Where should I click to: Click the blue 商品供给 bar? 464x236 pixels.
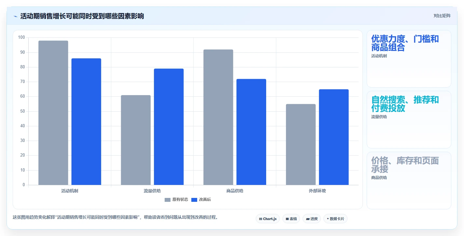(x=251, y=132)
